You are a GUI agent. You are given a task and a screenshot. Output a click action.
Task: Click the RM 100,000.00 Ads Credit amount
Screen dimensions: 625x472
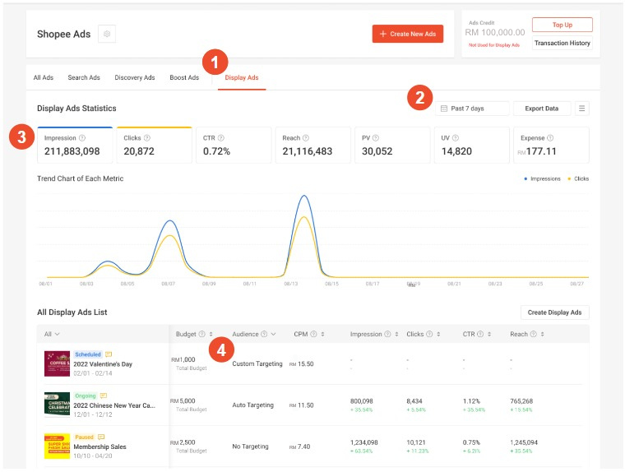click(x=495, y=32)
